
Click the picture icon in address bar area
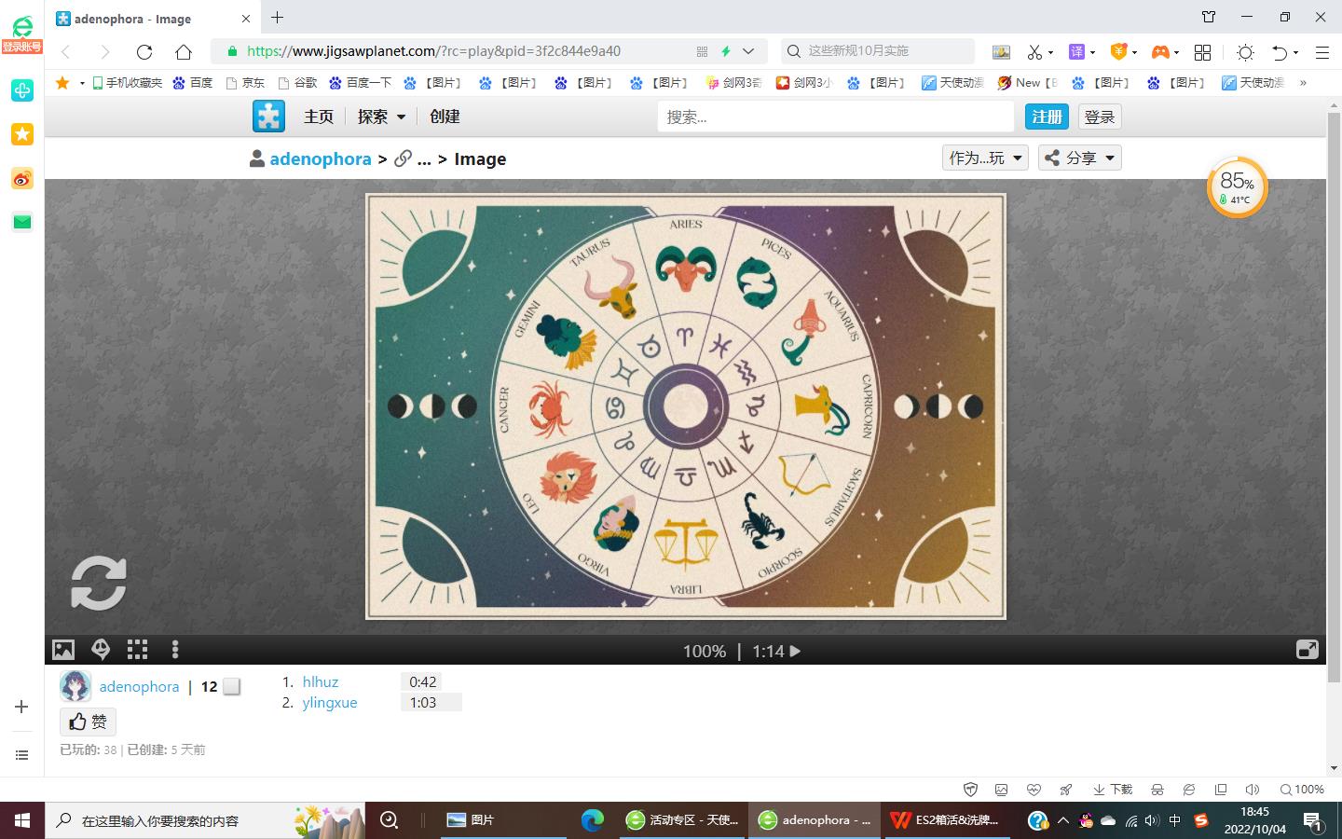point(1001,52)
